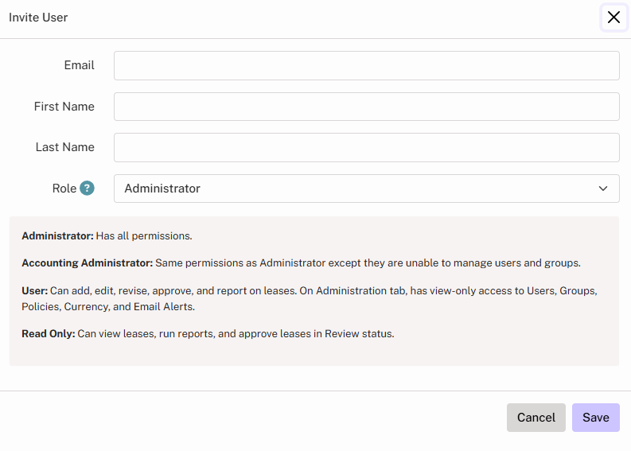
Task: Select the Last Name input field
Action: pyautogui.click(x=366, y=147)
